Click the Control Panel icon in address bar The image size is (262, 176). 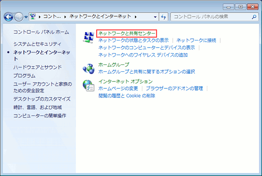pos(34,17)
